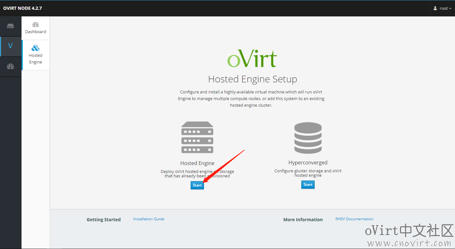Open the host server sidebar icon

coord(10,26)
